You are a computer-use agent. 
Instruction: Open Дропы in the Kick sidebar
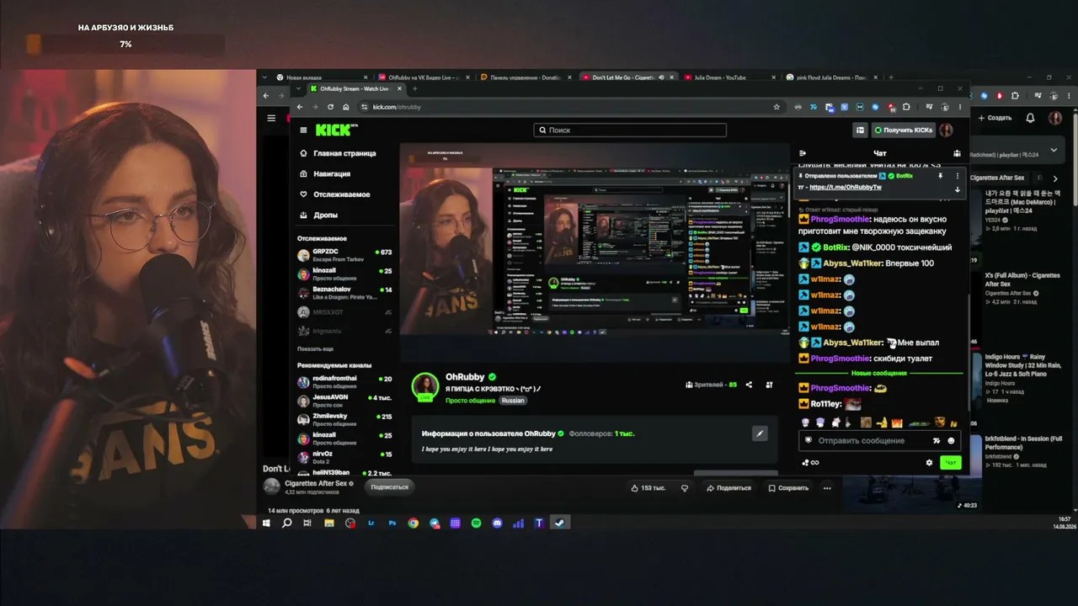319,215
